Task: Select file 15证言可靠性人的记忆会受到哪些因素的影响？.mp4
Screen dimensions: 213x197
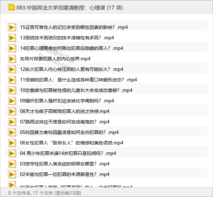Action: pos(74,27)
